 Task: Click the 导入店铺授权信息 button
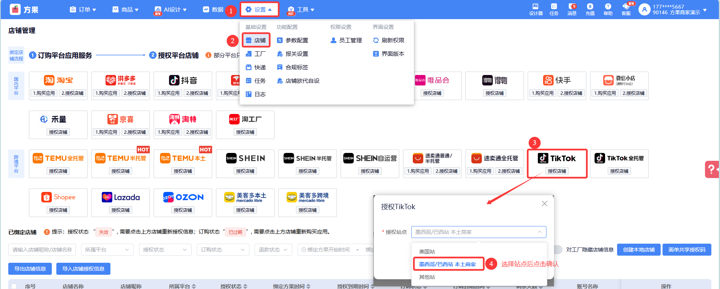[83, 269]
